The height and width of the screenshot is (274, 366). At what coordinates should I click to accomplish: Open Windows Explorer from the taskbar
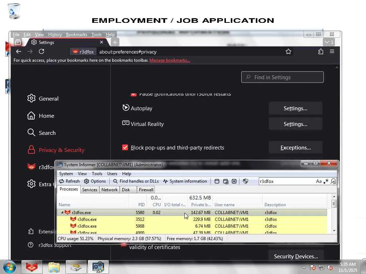(x=54, y=267)
